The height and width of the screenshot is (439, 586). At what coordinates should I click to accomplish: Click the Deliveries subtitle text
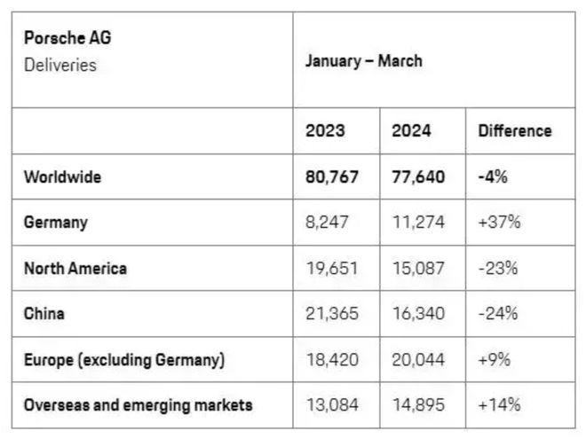[60, 65]
